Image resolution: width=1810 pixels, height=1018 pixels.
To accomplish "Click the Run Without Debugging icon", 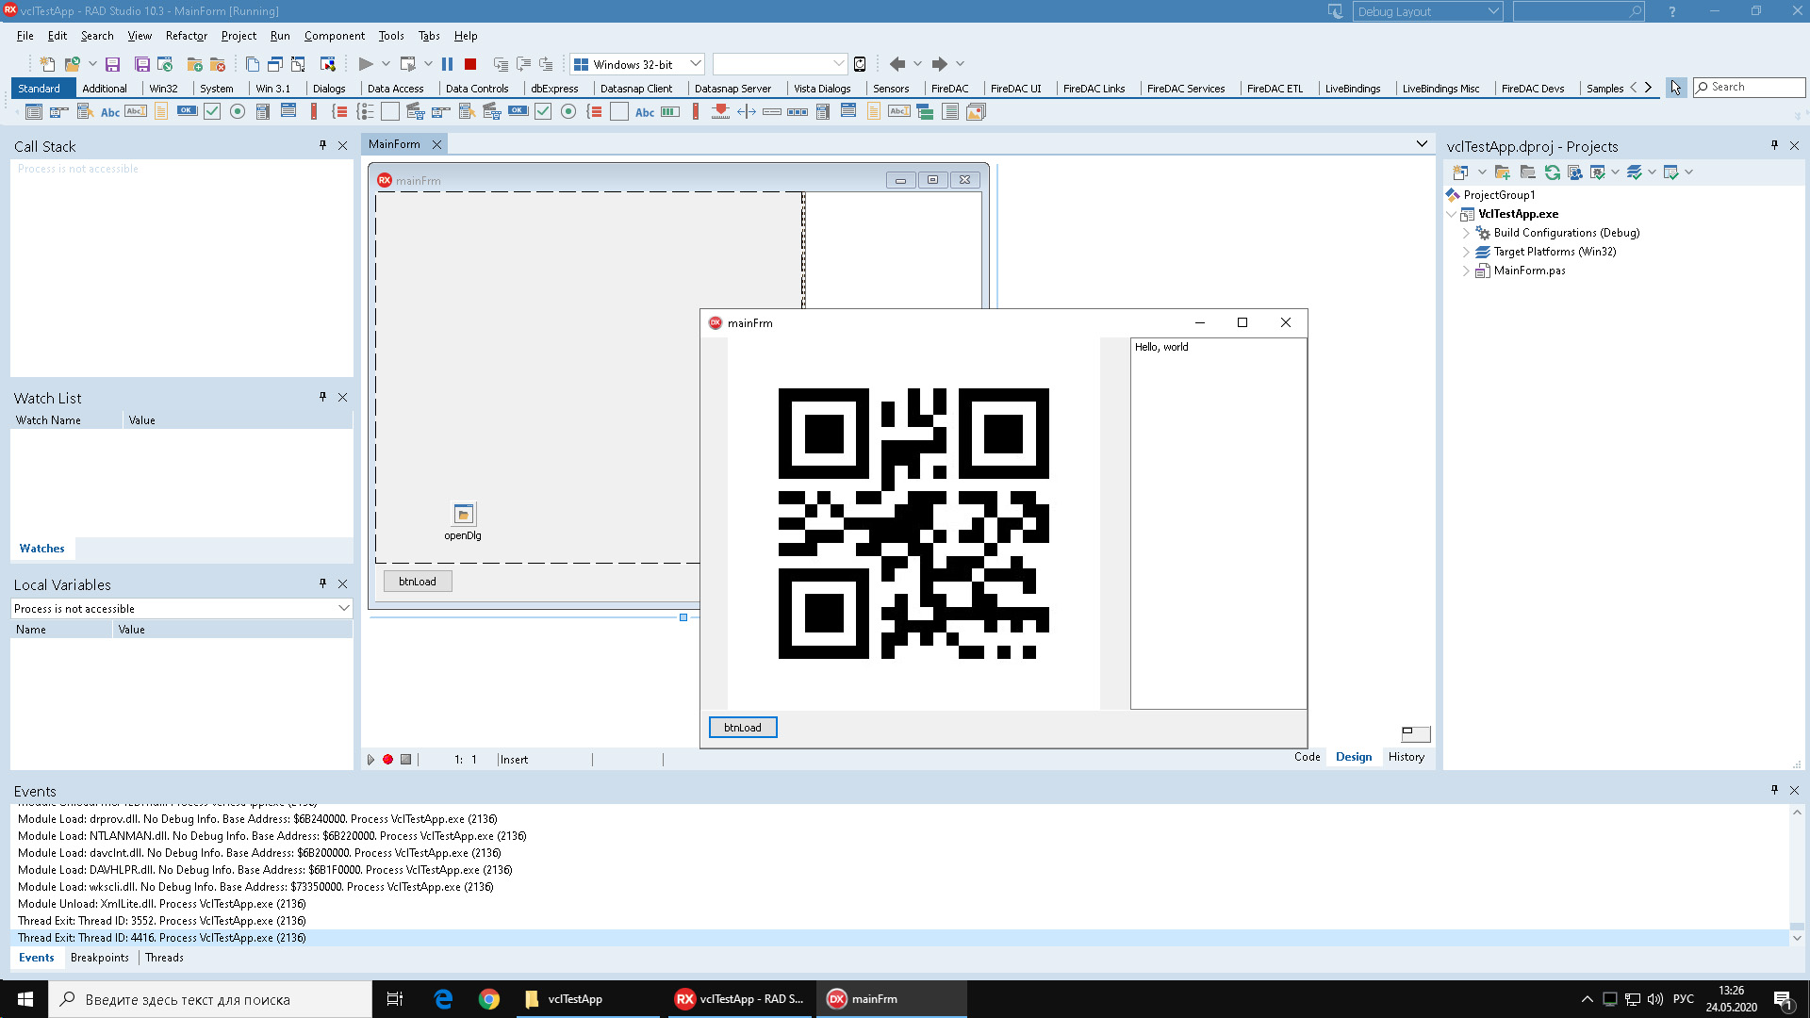I will tap(408, 64).
